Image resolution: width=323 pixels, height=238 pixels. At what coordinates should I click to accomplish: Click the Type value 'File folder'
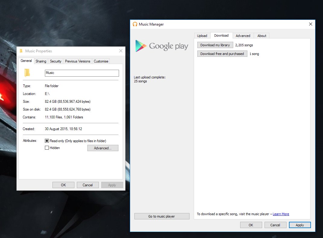[x=52, y=86]
